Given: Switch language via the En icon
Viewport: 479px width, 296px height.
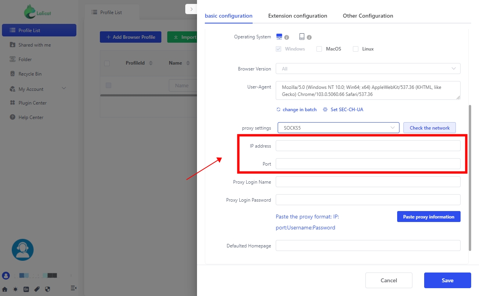Looking at the screenshot, I should click(26, 289).
